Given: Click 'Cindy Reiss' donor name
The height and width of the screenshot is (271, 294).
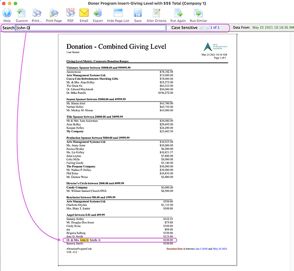Looking at the screenshot, I should point(74,226).
